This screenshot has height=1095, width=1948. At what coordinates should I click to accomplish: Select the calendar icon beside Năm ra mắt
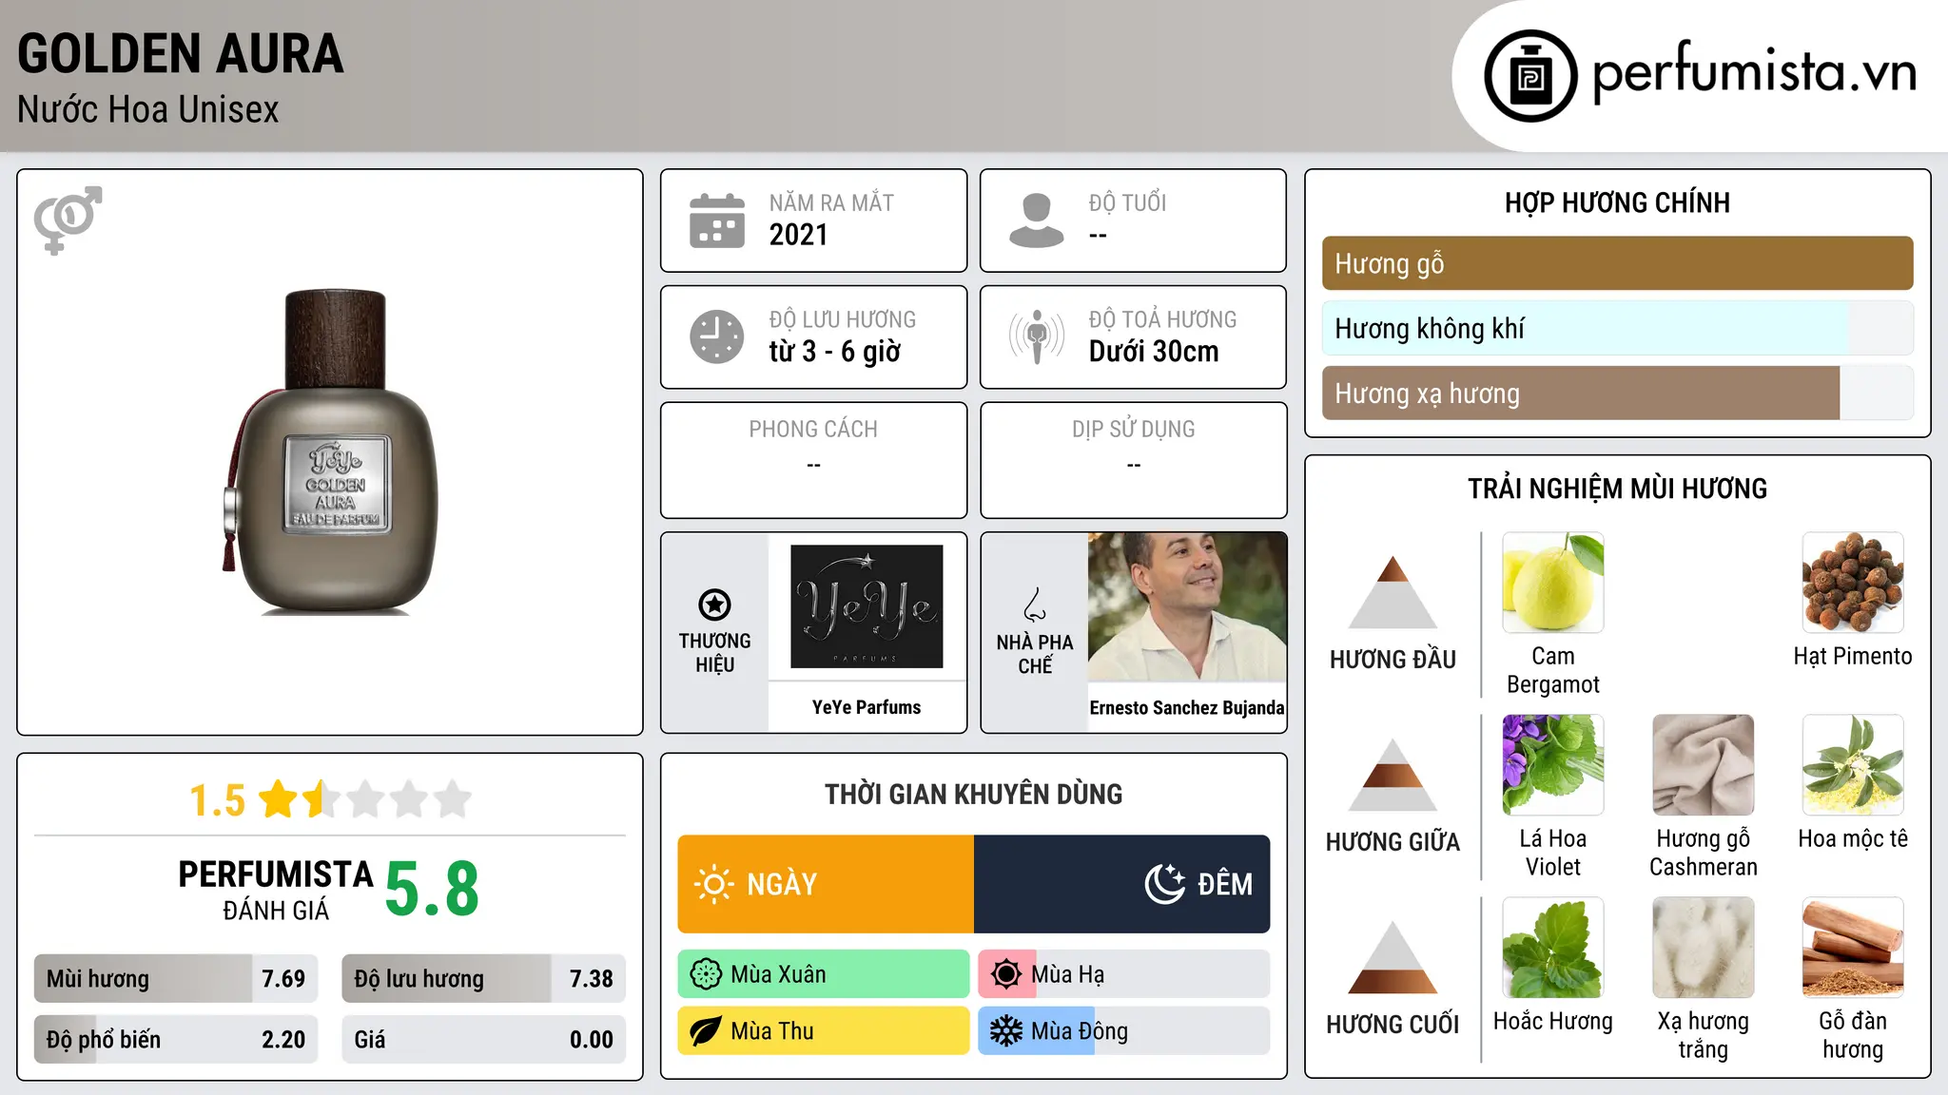click(717, 221)
